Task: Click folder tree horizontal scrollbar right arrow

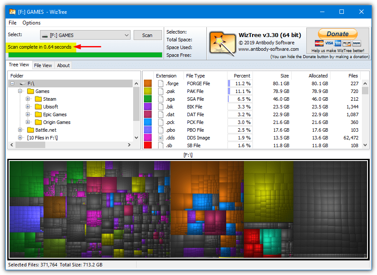Action: point(129,145)
